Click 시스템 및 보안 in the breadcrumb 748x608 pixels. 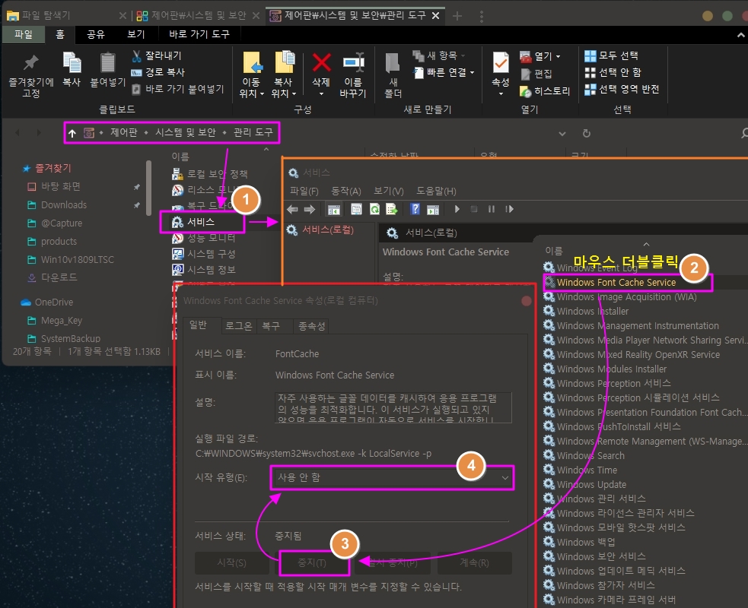coord(186,132)
